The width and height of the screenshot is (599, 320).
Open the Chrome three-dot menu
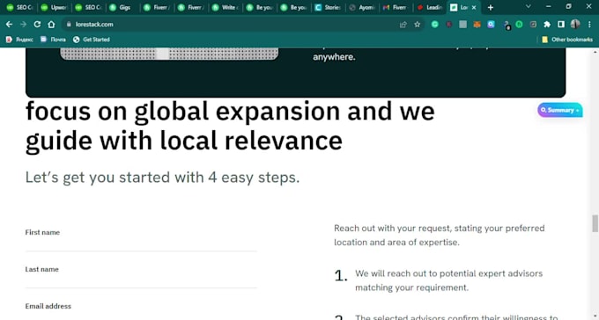589,25
